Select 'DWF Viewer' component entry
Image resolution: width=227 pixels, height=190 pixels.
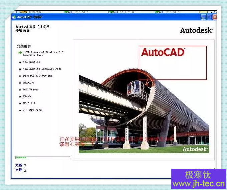[x=31, y=90]
